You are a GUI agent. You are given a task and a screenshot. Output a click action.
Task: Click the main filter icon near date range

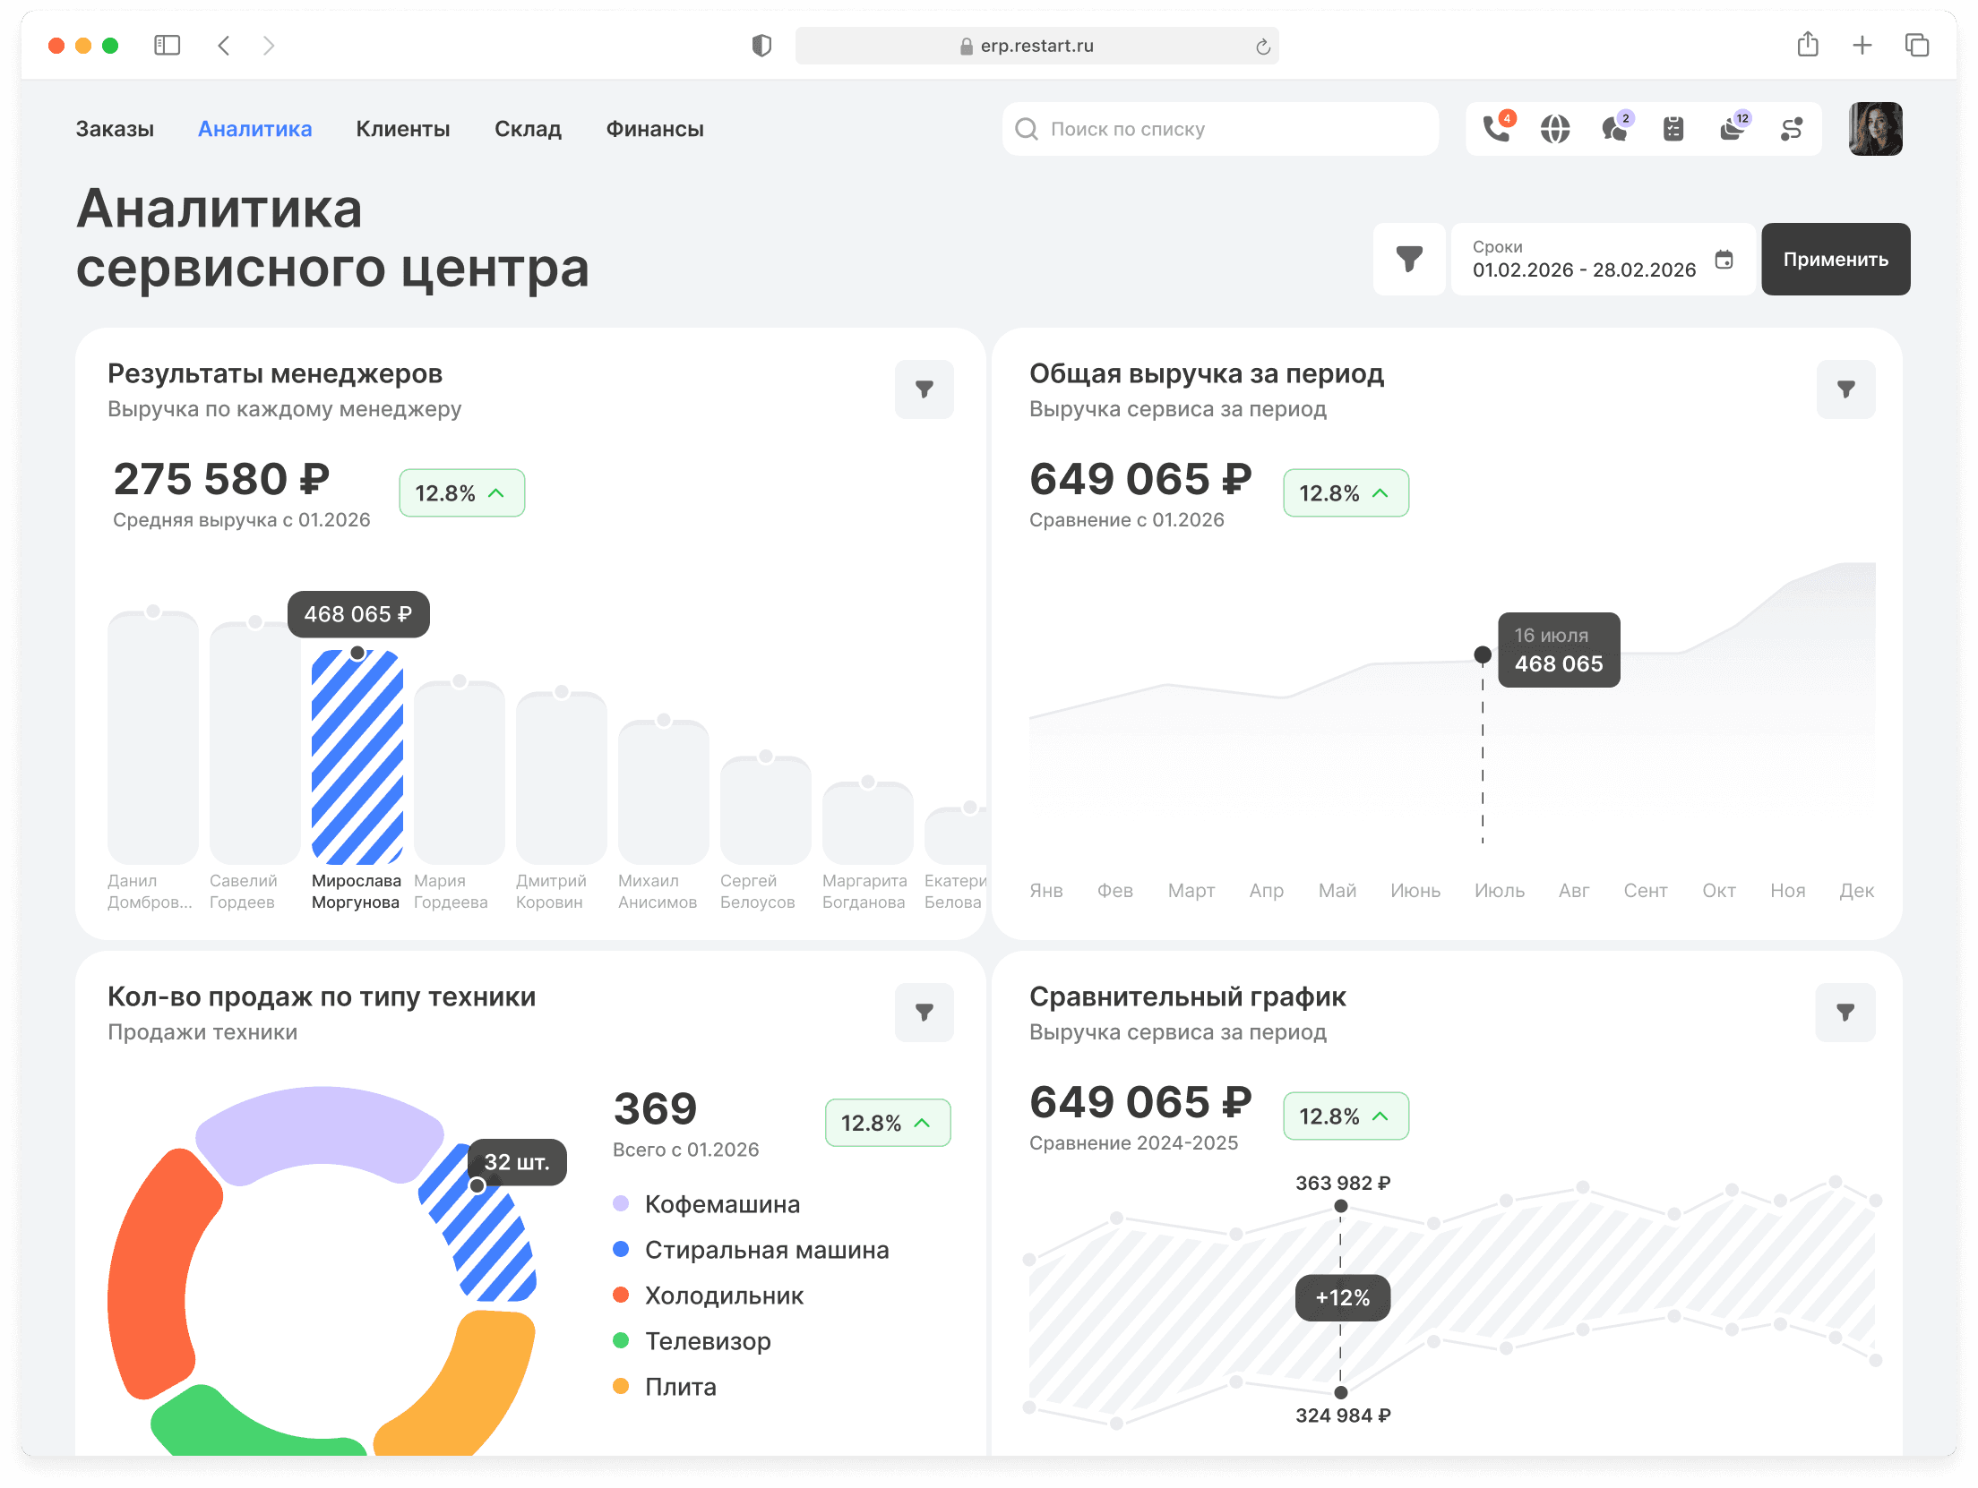pyautogui.click(x=1409, y=259)
